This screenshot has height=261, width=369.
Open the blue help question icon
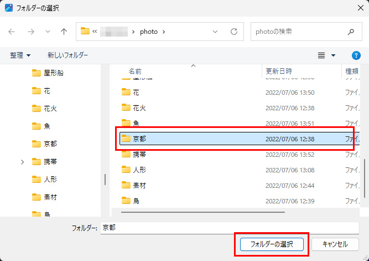[x=356, y=55]
